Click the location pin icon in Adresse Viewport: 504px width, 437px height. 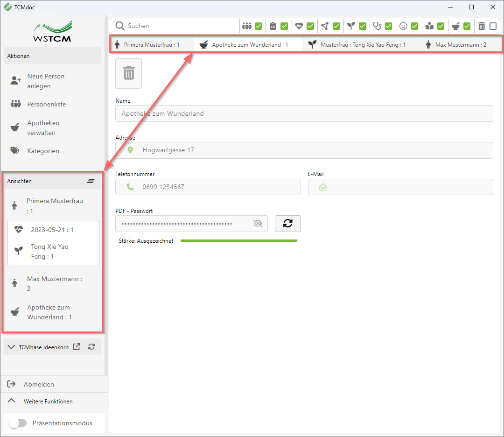(x=130, y=150)
